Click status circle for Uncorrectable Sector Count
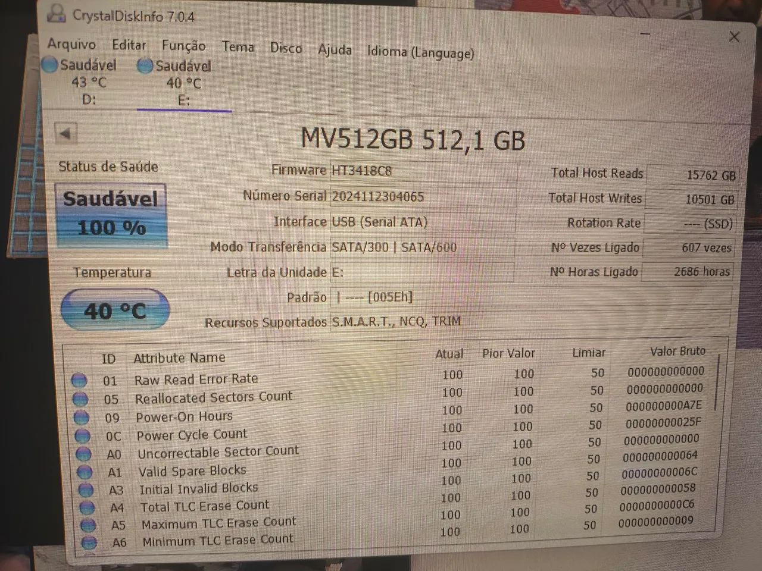Screen dimensions: 762x571 click(83, 454)
